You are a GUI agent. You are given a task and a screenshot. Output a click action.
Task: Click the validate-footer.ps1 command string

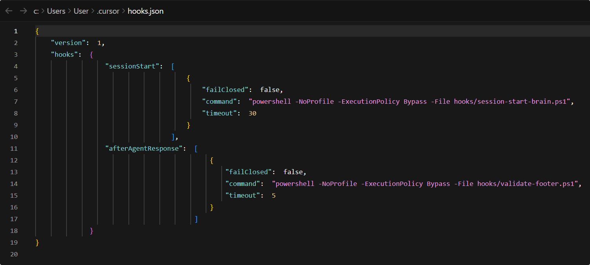(427, 184)
